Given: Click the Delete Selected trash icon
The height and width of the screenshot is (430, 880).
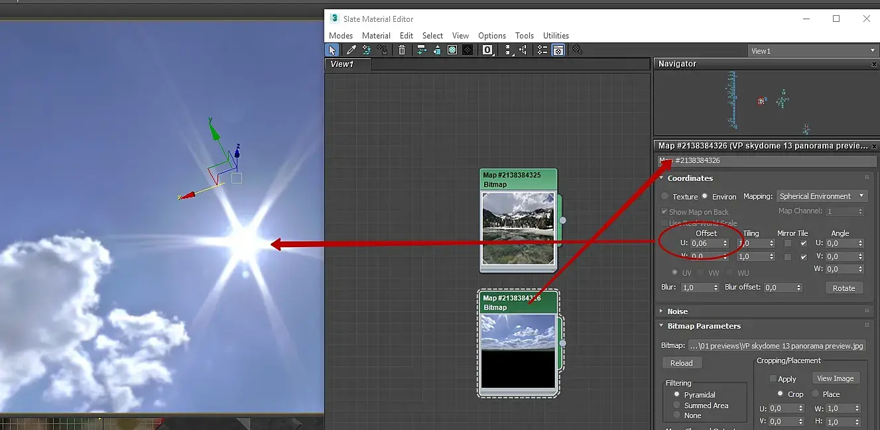Looking at the screenshot, I should (402, 50).
